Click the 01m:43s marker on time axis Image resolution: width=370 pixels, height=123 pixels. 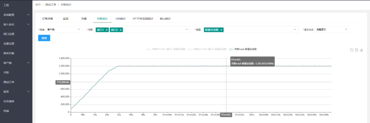226,115
